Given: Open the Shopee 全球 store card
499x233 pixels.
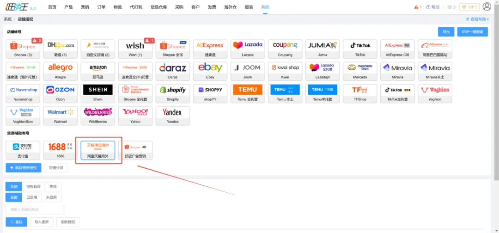Looking at the screenshot, I should click(173, 49).
